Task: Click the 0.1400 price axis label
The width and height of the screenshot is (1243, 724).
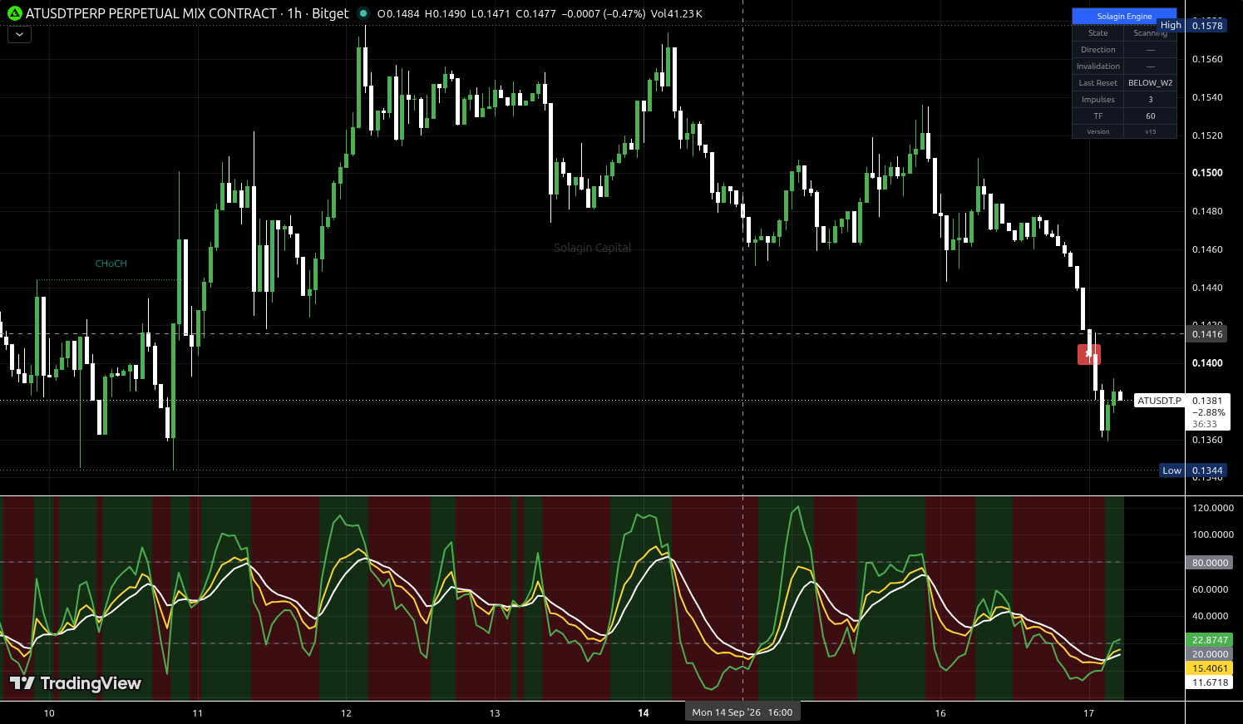Action: [x=1207, y=363]
